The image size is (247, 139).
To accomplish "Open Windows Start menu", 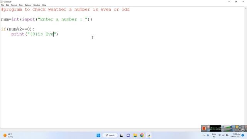I will pos(98,136).
